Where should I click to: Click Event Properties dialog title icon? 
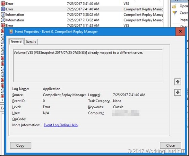11,32
